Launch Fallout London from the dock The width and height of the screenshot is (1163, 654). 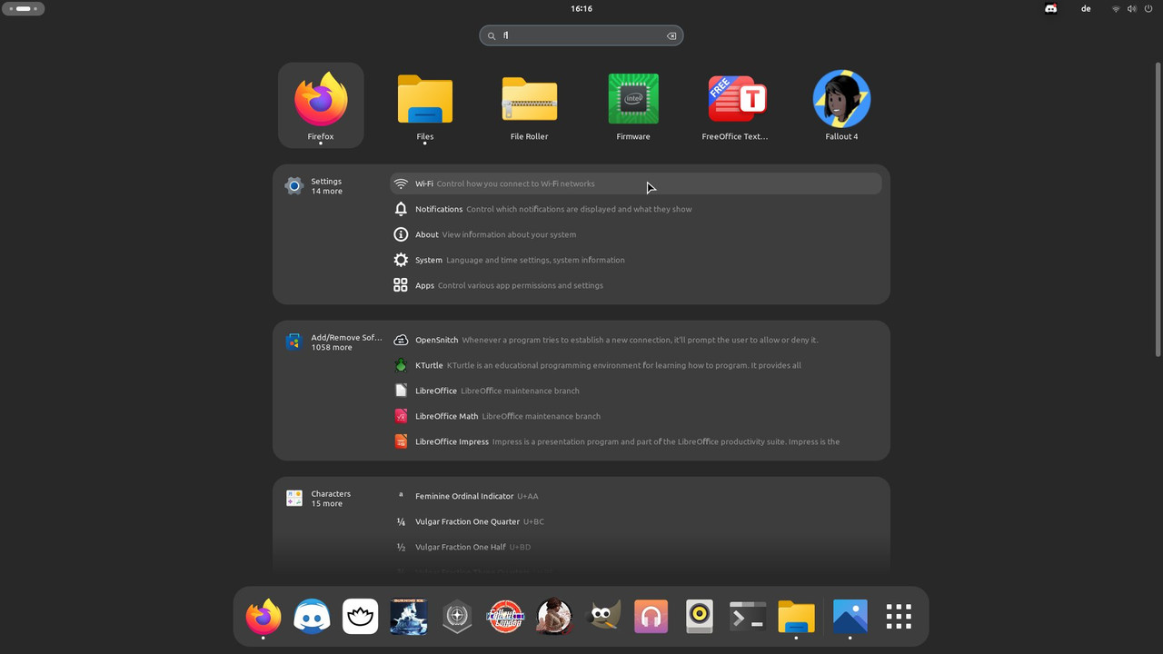coord(506,617)
